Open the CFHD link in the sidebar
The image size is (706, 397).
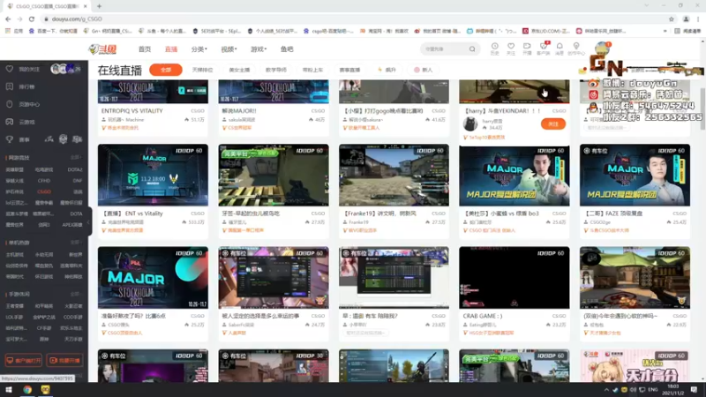44,181
